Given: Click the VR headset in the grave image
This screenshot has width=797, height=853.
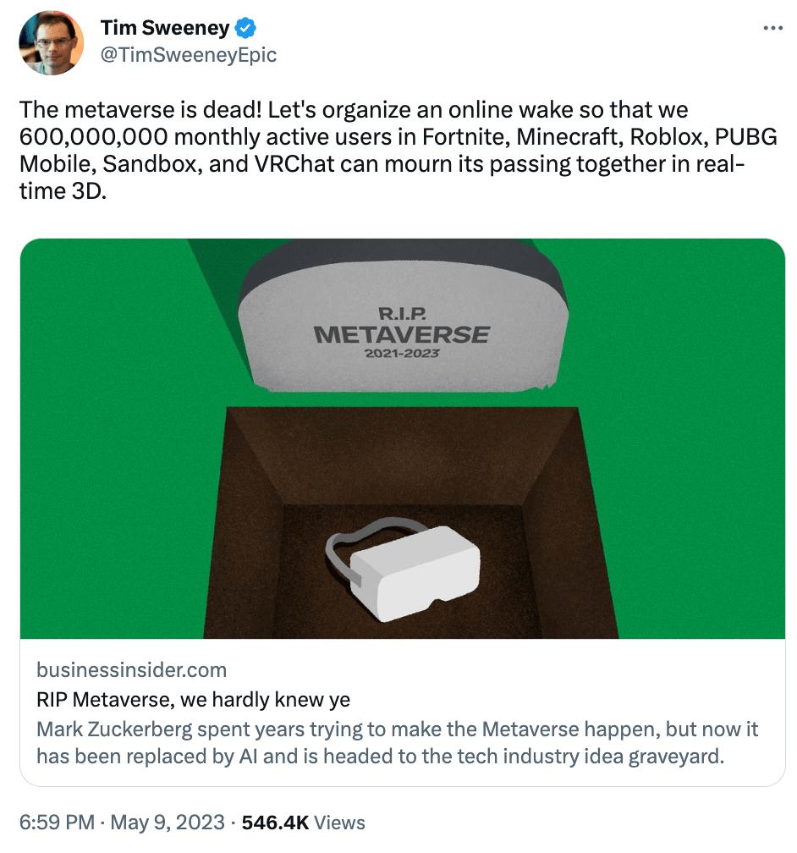Looking at the screenshot, I should (x=403, y=569).
